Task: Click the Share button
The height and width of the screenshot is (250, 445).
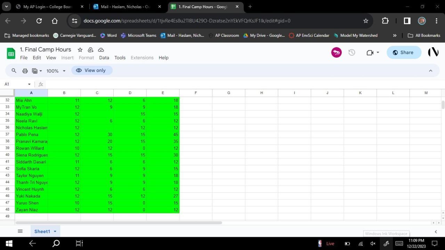Action: 404,52
